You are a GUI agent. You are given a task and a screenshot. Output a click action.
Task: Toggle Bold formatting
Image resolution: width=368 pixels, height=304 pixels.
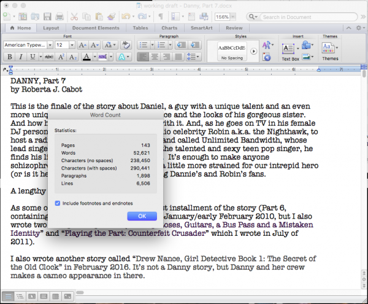[10, 57]
